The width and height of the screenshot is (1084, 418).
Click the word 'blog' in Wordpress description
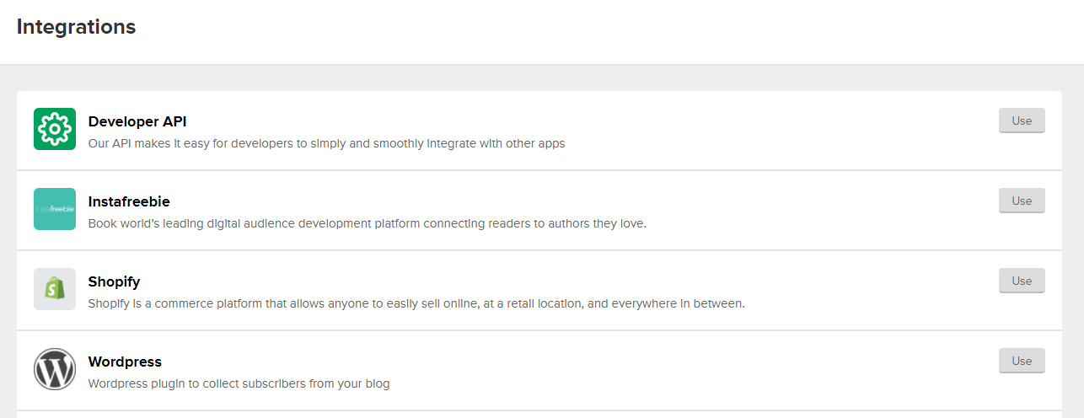tap(376, 383)
